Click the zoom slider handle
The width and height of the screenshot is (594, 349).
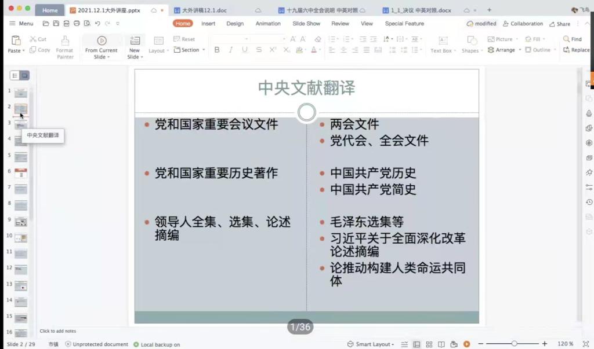514,344
